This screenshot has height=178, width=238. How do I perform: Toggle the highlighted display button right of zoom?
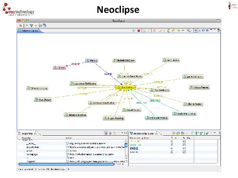coord(196,30)
